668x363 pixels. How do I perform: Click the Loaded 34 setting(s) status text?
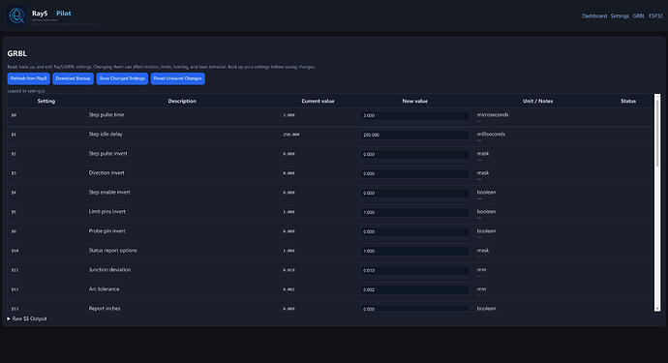coord(26,91)
